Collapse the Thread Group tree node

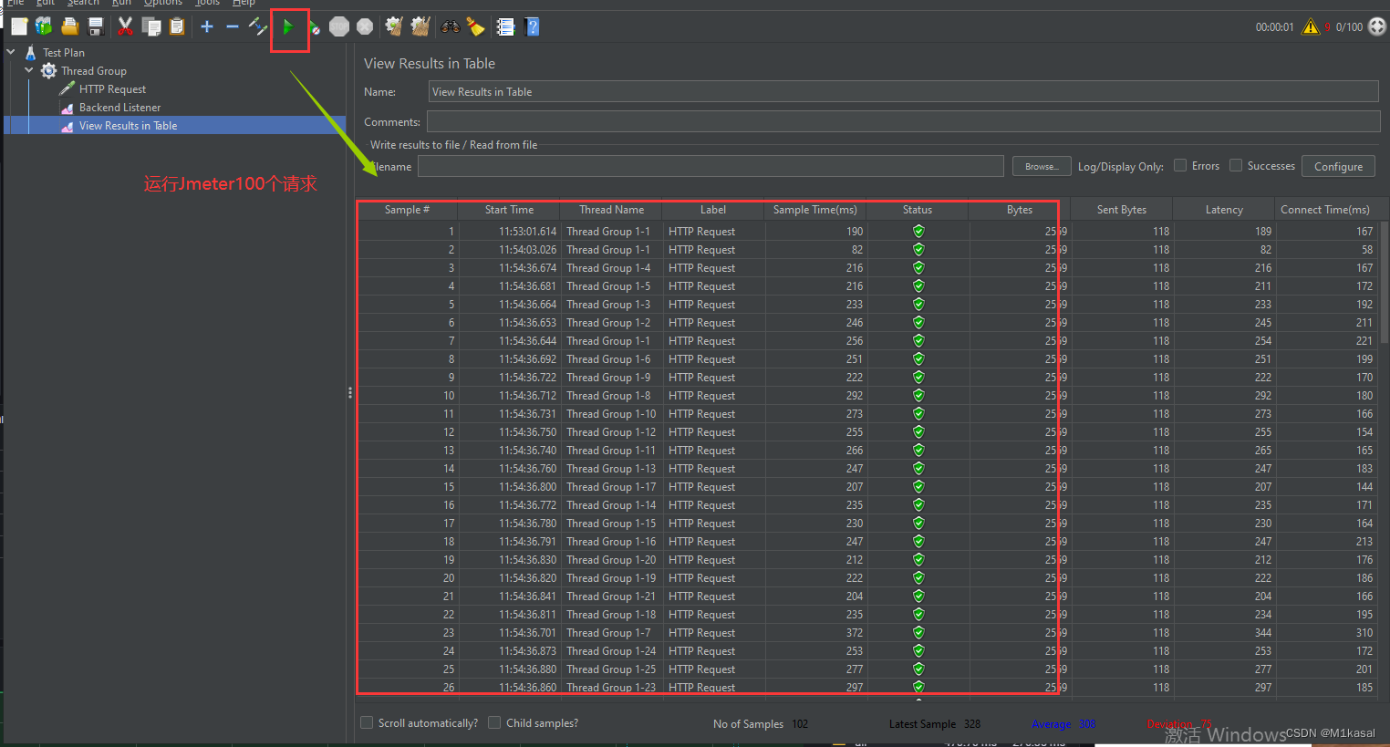(29, 70)
